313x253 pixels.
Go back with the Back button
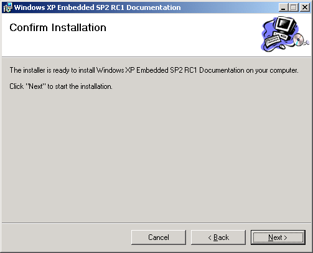point(218,237)
